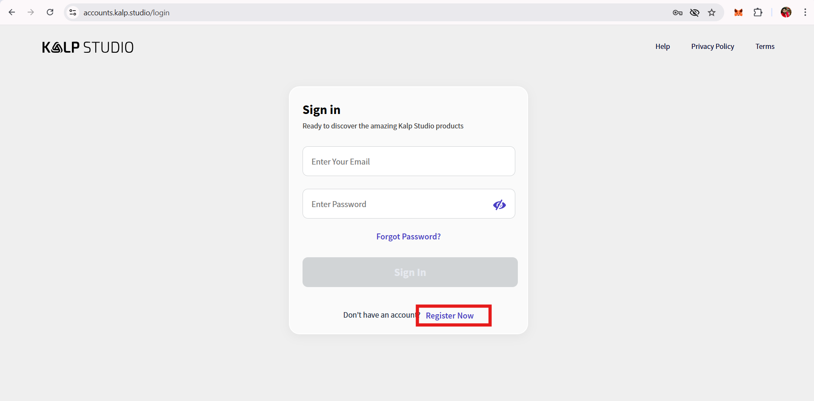Click the crossed-eye icon in address bar
Image resolution: width=814 pixels, height=401 pixels.
click(694, 12)
